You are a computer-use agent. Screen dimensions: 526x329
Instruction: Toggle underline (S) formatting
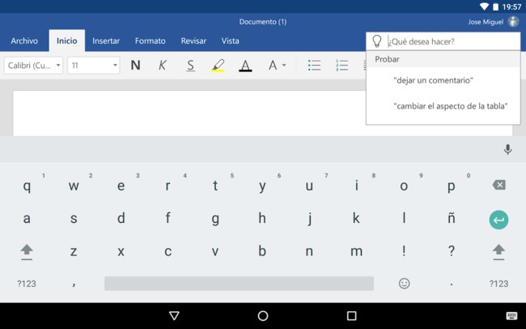coord(190,65)
